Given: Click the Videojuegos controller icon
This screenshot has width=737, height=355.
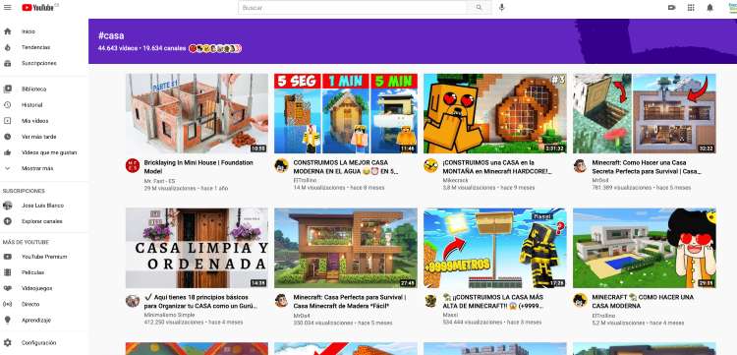Looking at the screenshot, I should (x=8, y=288).
